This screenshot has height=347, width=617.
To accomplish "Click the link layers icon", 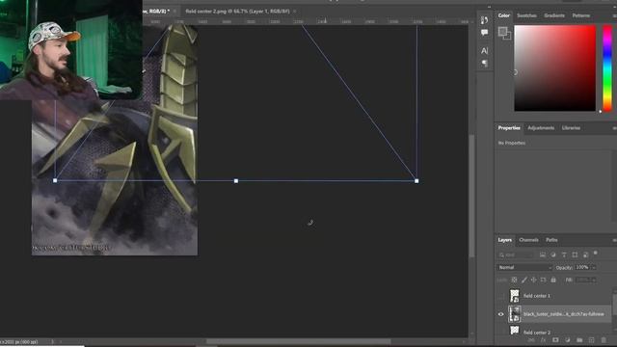I will pyautogui.click(x=531, y=340).
